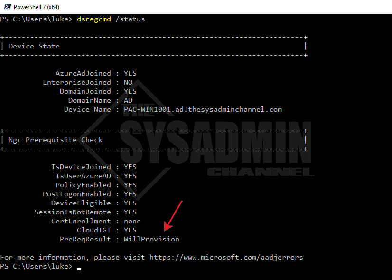
Task: Select the "Device Name" label
Action: point(87,109)
